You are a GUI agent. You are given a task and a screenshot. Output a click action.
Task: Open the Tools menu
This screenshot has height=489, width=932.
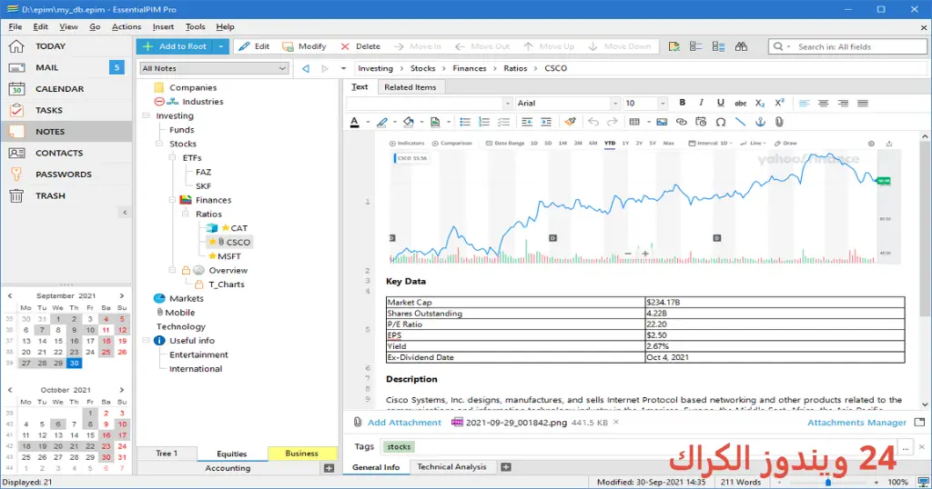(195, 26)
